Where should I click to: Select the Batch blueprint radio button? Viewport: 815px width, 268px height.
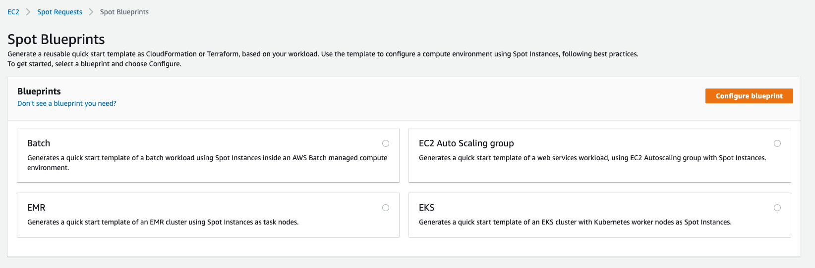pyautogui.click(x=386, y=143)
